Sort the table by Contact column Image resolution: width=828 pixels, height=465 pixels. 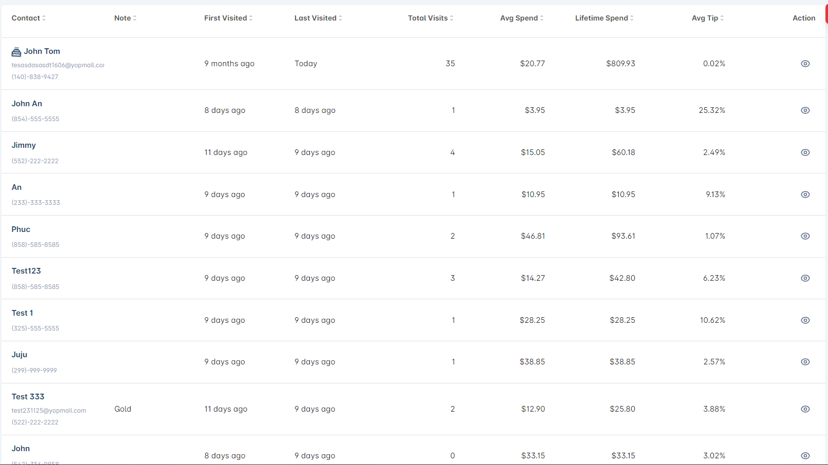pos(29,18)
